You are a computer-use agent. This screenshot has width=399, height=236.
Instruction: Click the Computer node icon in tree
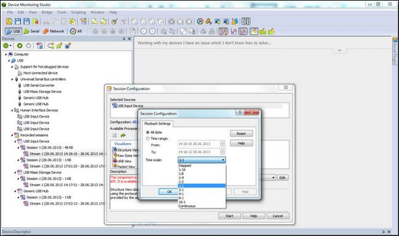pyautogui.click(x=10, y=54)
